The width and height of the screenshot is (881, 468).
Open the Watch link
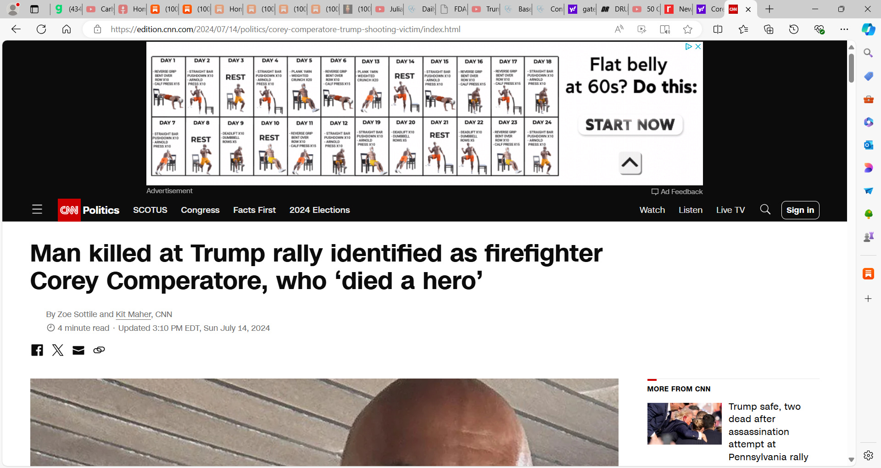tap(652, 210)
